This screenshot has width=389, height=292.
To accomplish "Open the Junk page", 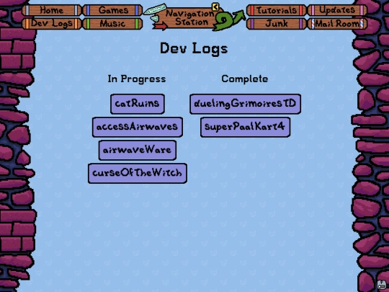I will (277, 24).
